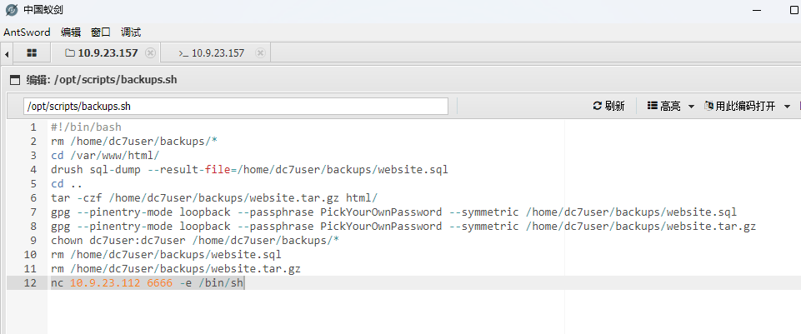Click the 'rm /home/dc7user/backups/website.sql' line
801x334 pixels.
166,254
